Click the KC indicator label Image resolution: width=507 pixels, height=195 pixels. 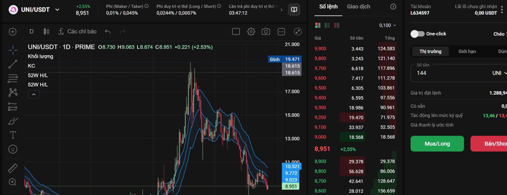click(31, 66)
